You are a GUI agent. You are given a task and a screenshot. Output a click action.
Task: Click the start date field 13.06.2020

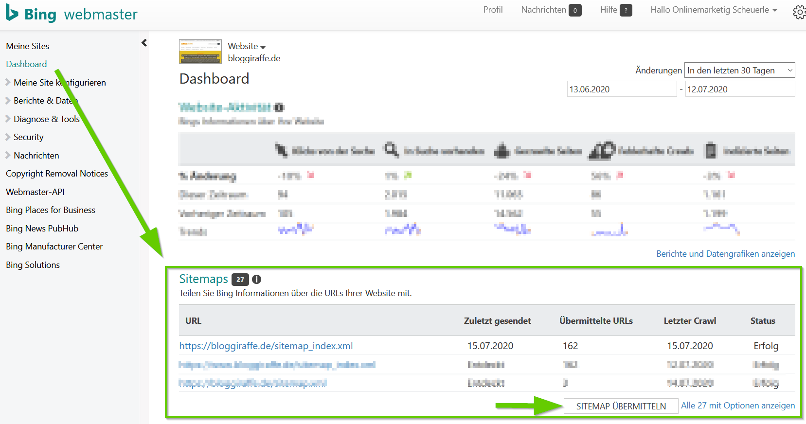(622, 89)
